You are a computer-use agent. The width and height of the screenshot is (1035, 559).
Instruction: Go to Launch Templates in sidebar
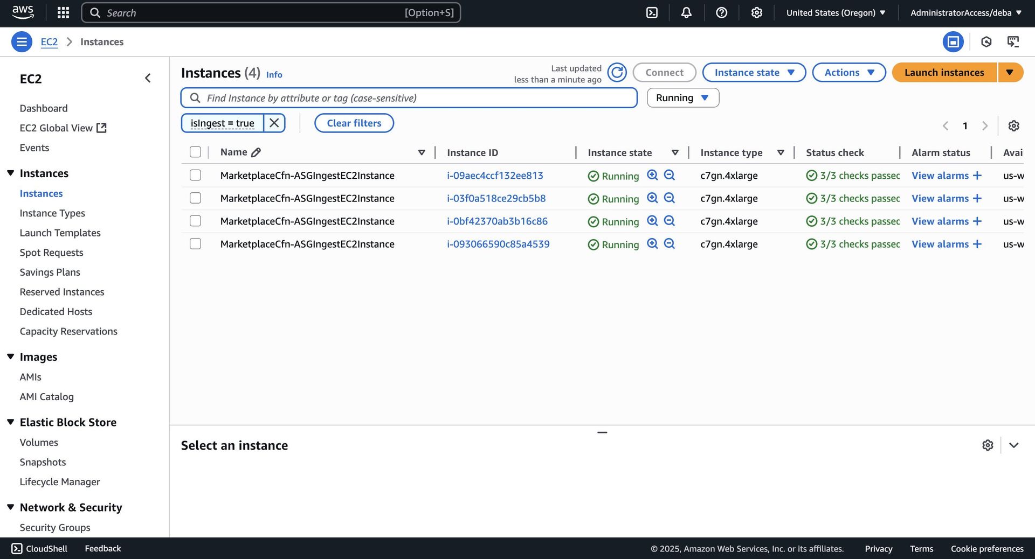(60, 233)
